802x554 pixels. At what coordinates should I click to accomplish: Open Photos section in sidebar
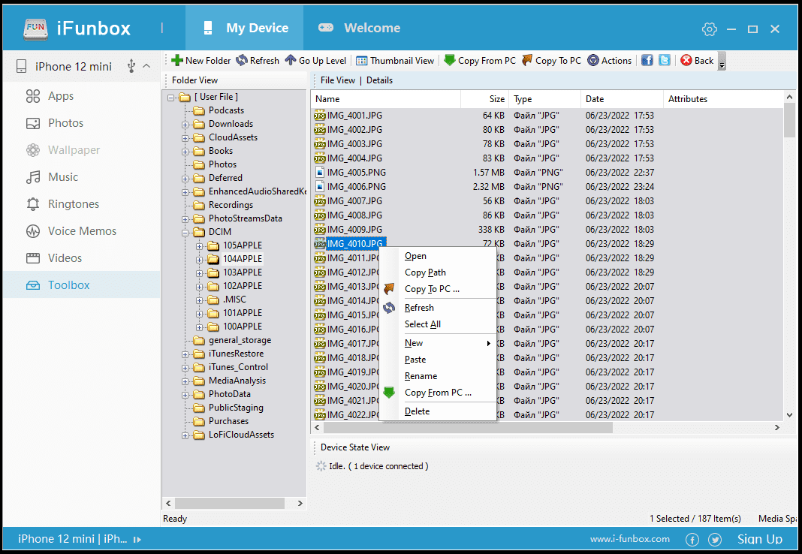pyautogui.click(x=55, y=123)
